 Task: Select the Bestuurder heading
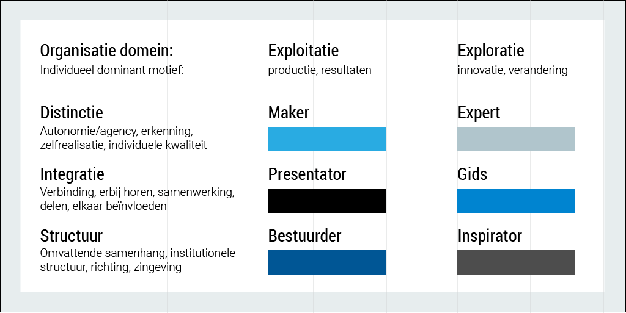[x=304, y=236]
